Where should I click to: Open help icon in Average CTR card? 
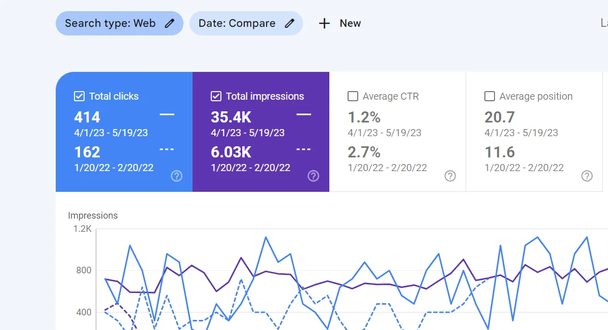[450, 176]
